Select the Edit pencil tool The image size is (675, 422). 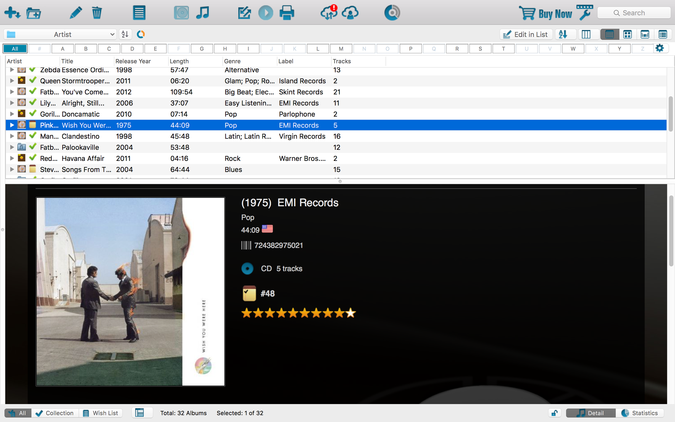point(76,13)
